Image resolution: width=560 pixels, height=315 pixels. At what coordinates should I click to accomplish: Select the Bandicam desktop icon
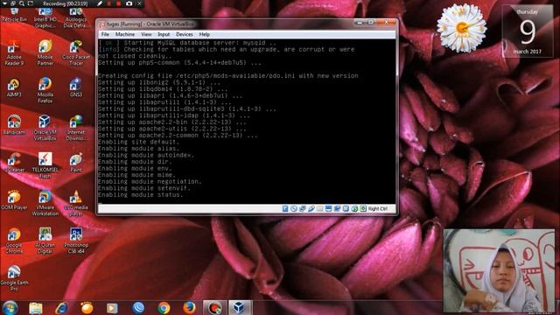(x=14, y=125)
